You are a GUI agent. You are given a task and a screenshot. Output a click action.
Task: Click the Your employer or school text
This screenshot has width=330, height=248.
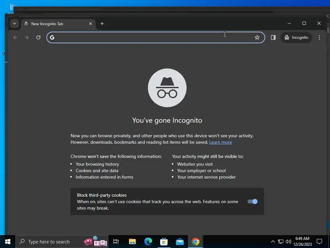click(x=201, y=170)
